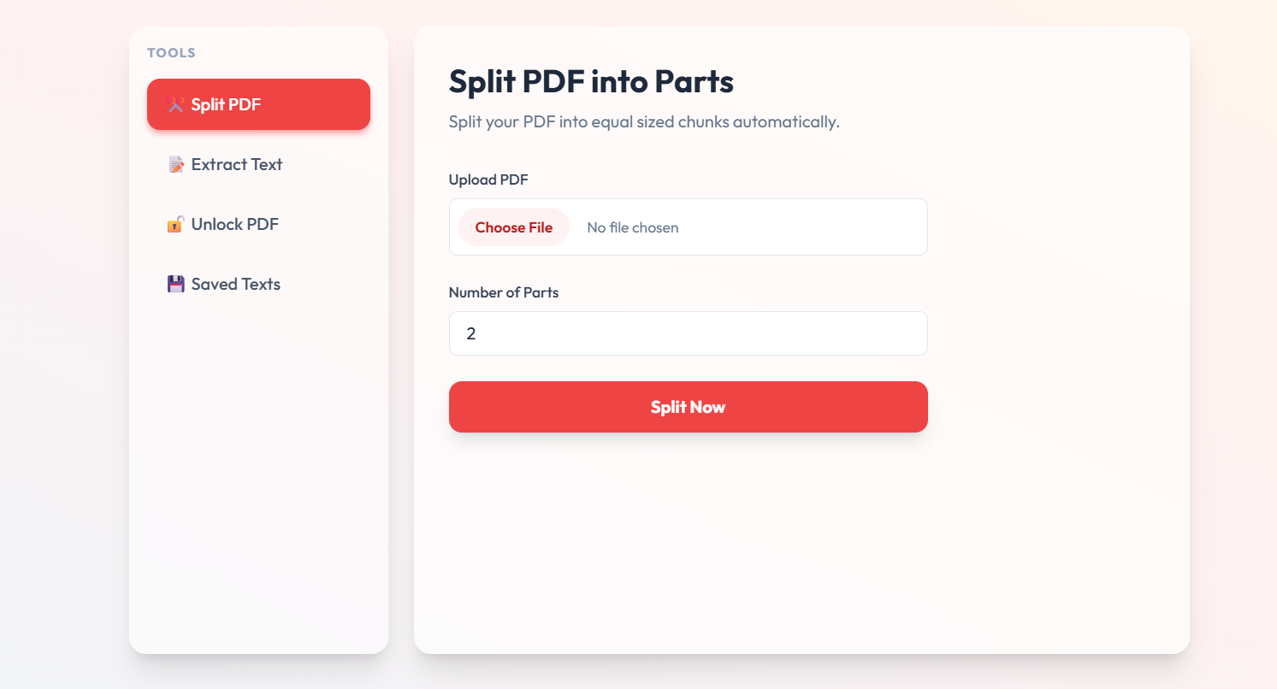
Task: Click the open padlock icon beside Unlock PDF
Action: [175, 225]
